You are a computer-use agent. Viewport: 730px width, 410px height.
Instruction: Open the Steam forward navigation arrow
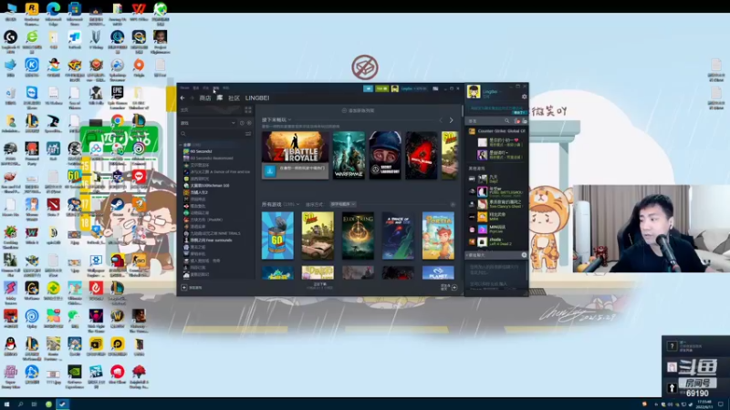tap(192, 98)
